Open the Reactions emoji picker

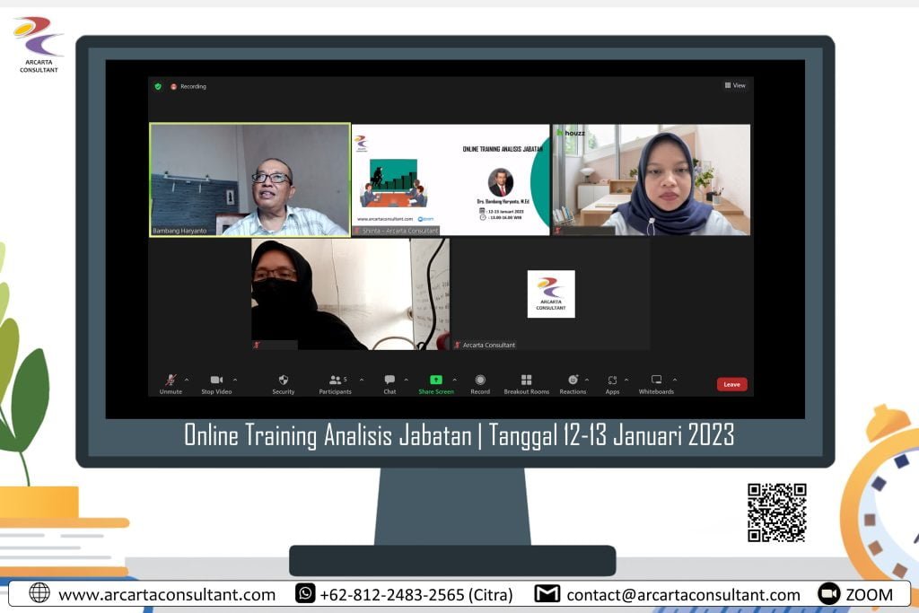tap(573, 381)
